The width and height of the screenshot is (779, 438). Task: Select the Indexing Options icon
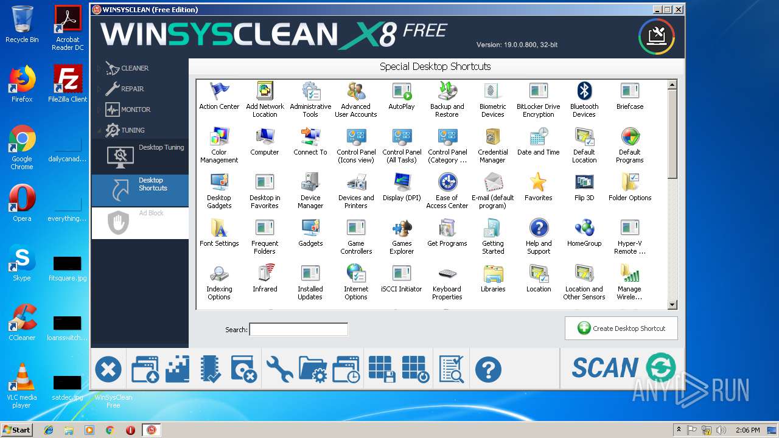219,274
